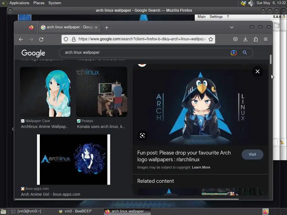Screen dimensions: 287x215
Task: Switch to the vm3@vm3 terminal taskbar item
Action: tap(26, 211)
